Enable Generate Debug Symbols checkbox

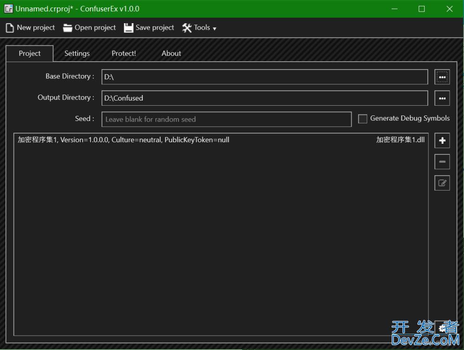click(362, 119)
